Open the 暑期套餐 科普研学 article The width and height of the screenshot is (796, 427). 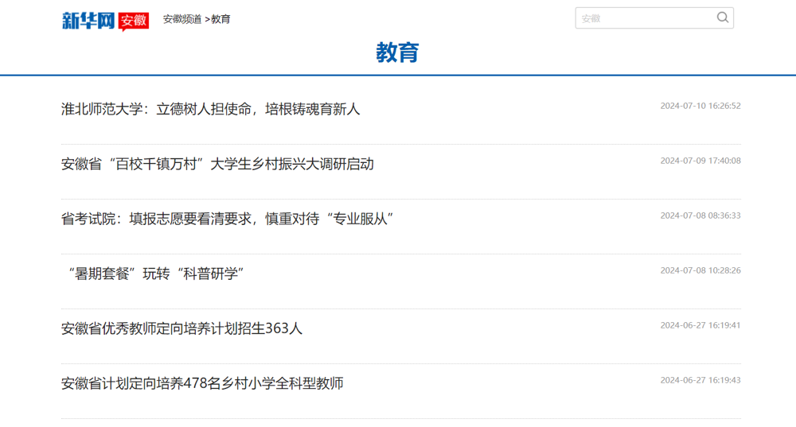coord(153,274)
